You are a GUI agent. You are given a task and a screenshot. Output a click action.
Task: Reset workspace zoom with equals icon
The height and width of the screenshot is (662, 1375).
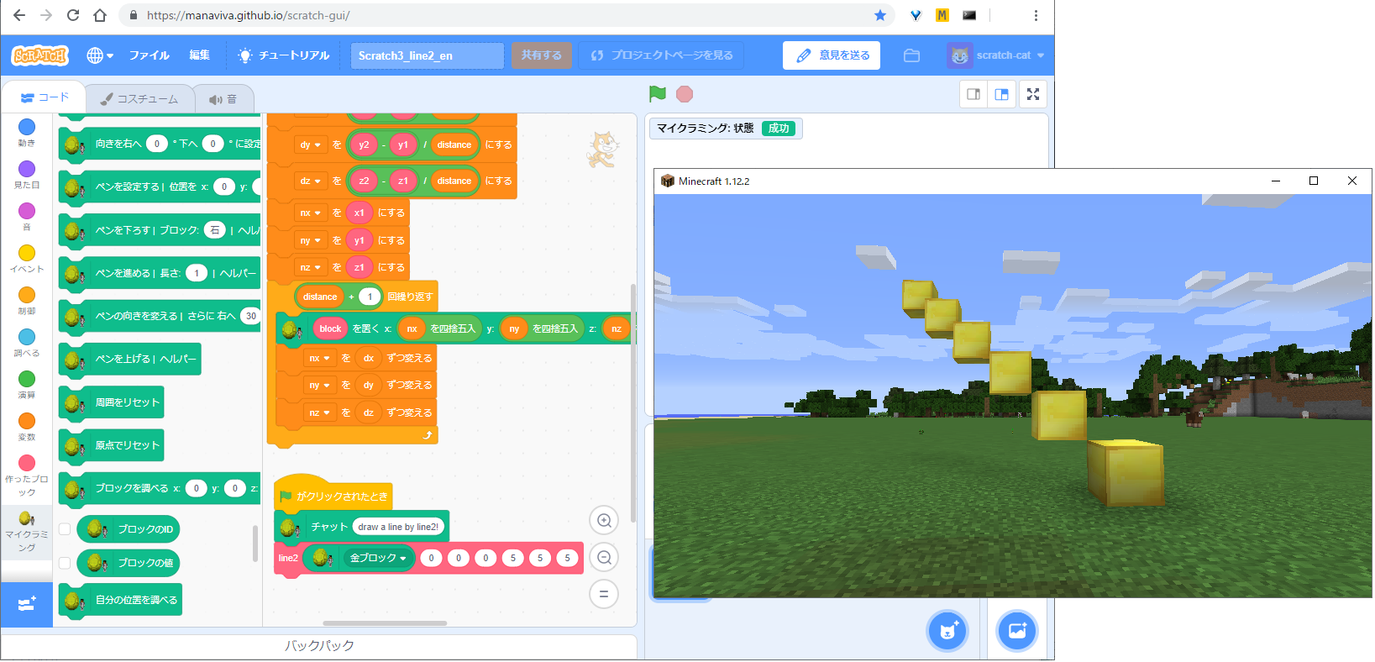point(603,595)
